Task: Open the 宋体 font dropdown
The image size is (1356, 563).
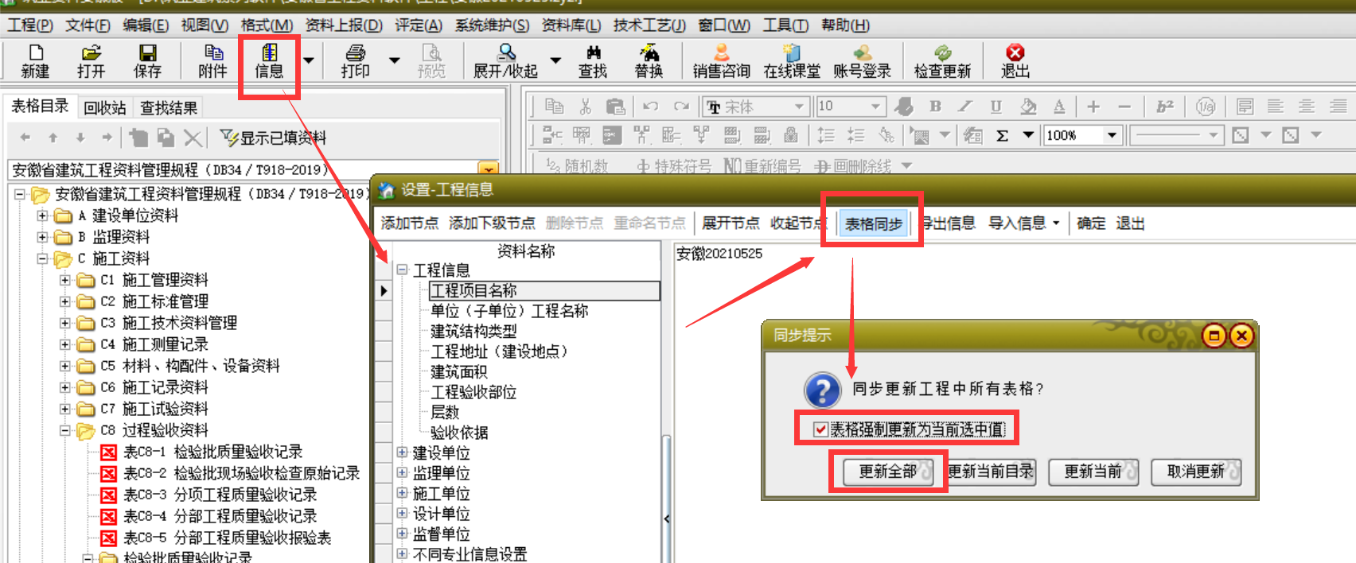Action: [798, 107]
